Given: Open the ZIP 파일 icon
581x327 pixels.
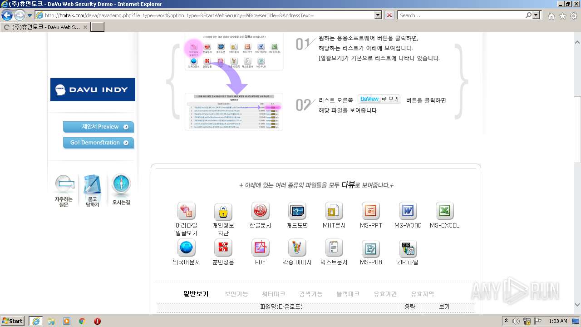Looking at the screenshot, I should click(408, 248).
